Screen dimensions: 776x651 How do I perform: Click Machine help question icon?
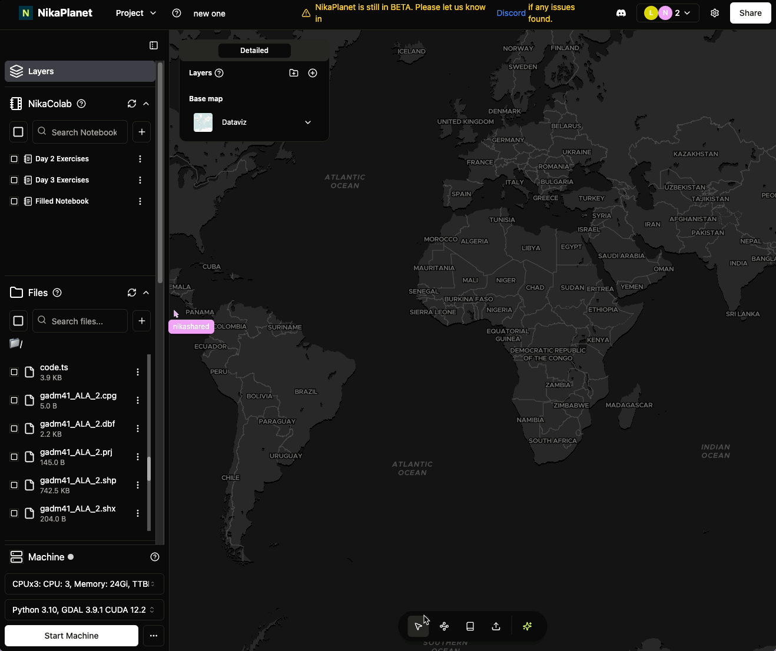point(155,557)
